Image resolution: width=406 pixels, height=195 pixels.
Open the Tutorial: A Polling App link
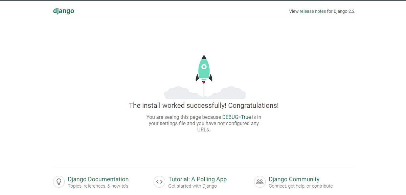pos(197,179)
